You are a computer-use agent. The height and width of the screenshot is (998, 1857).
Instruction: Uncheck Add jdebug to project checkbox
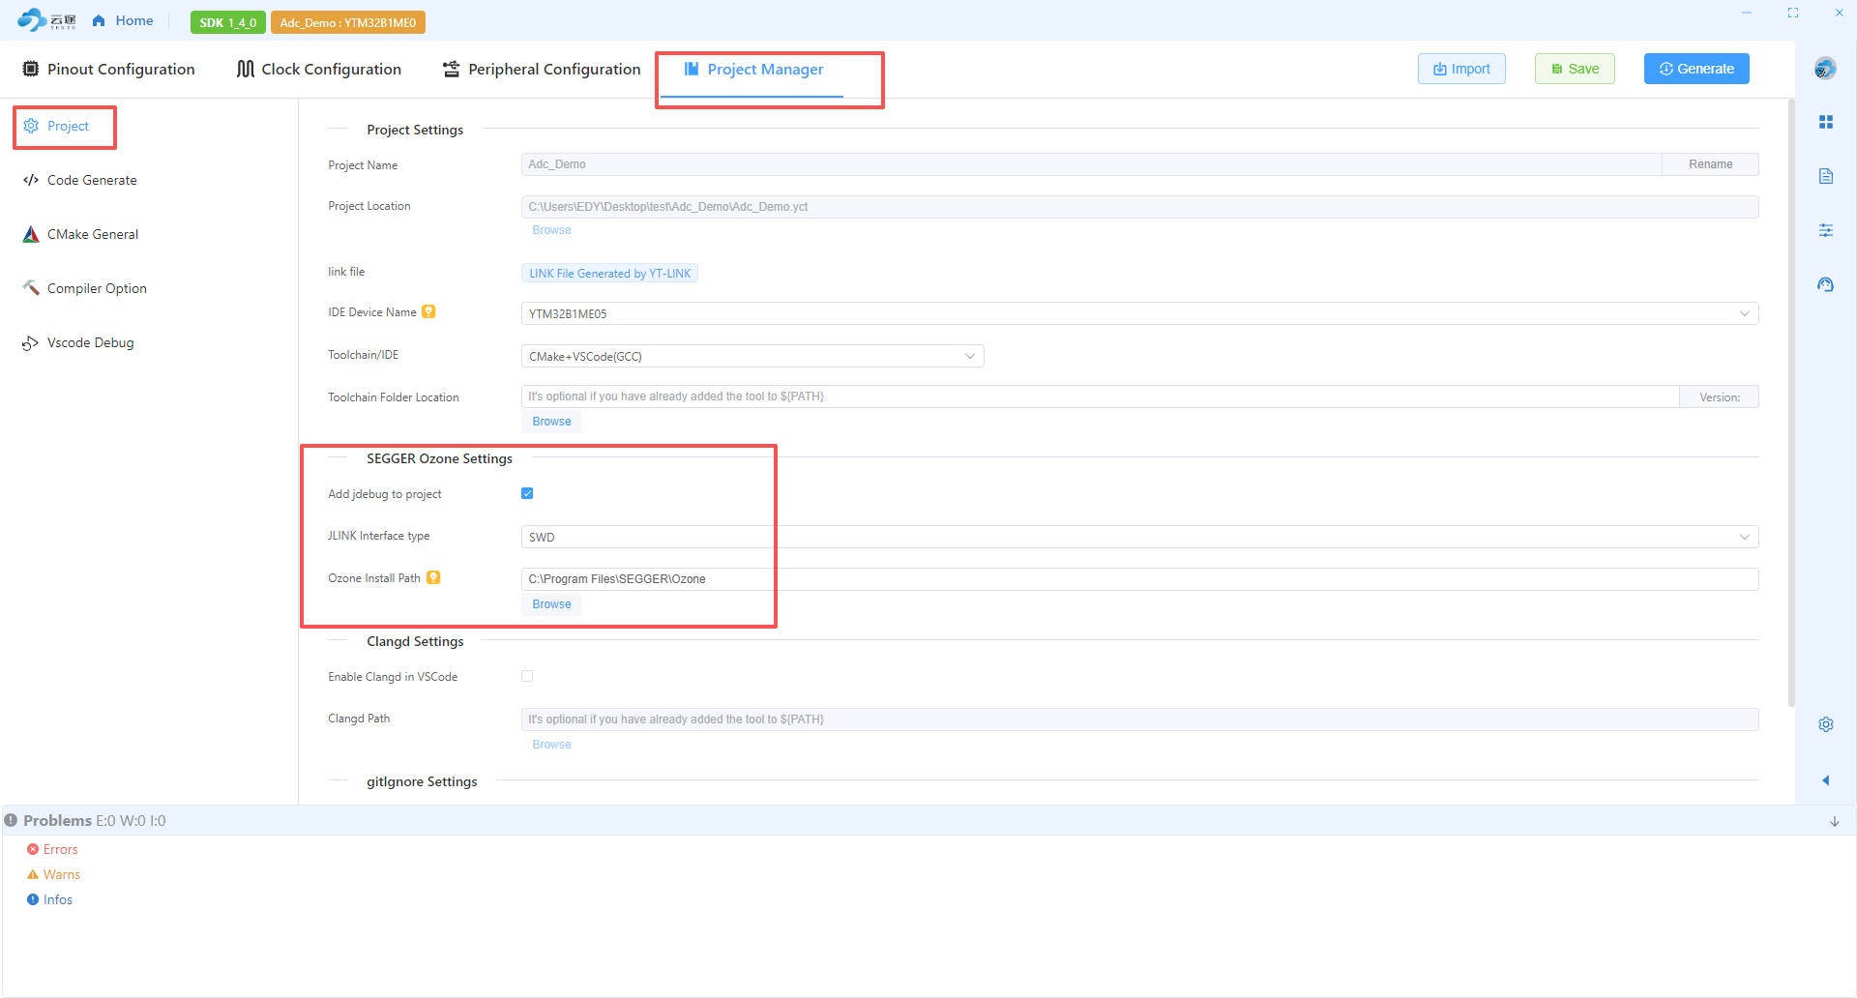pos(527,493)
